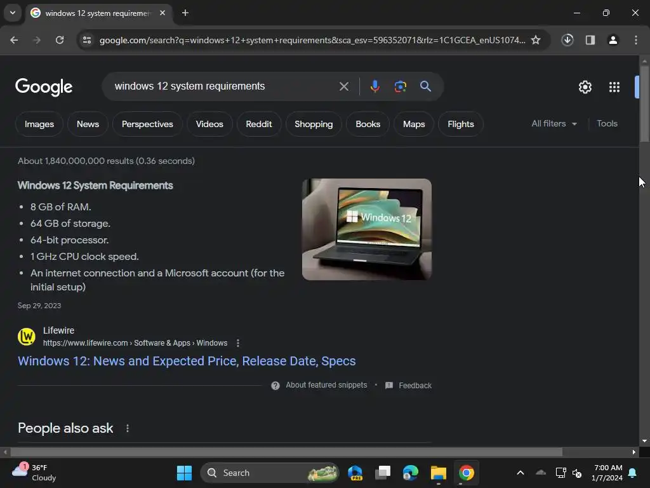
Task: Open Google quick settings gear
Action: click(x=585, y=87)
